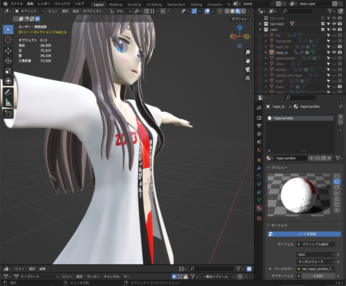Open the ヘルプ menu
The width and height of the screenshot is (346, 286).
[79, 4]
